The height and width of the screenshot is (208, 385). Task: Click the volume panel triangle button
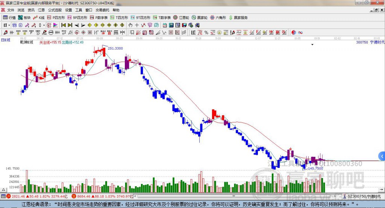(3, 190)
